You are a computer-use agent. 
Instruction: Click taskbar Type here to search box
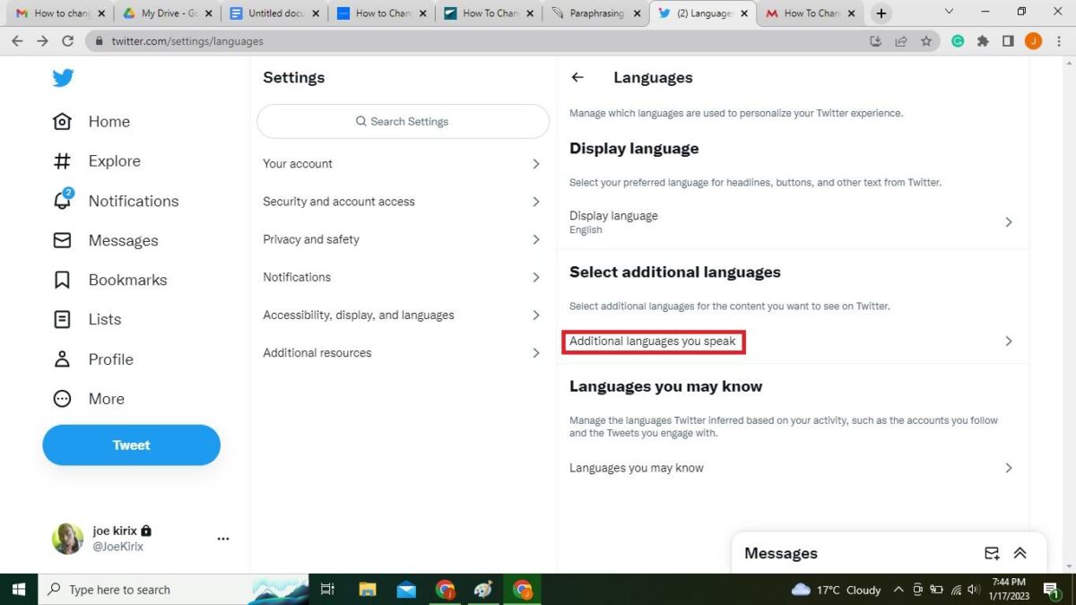174,589
